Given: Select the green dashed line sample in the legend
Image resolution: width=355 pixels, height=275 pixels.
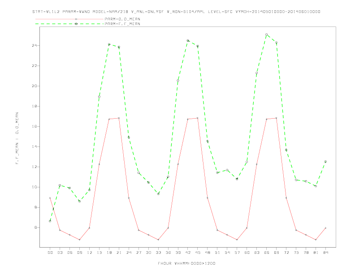Looking at the screenshot, I should pyautogui.click(x=69, y=24).
